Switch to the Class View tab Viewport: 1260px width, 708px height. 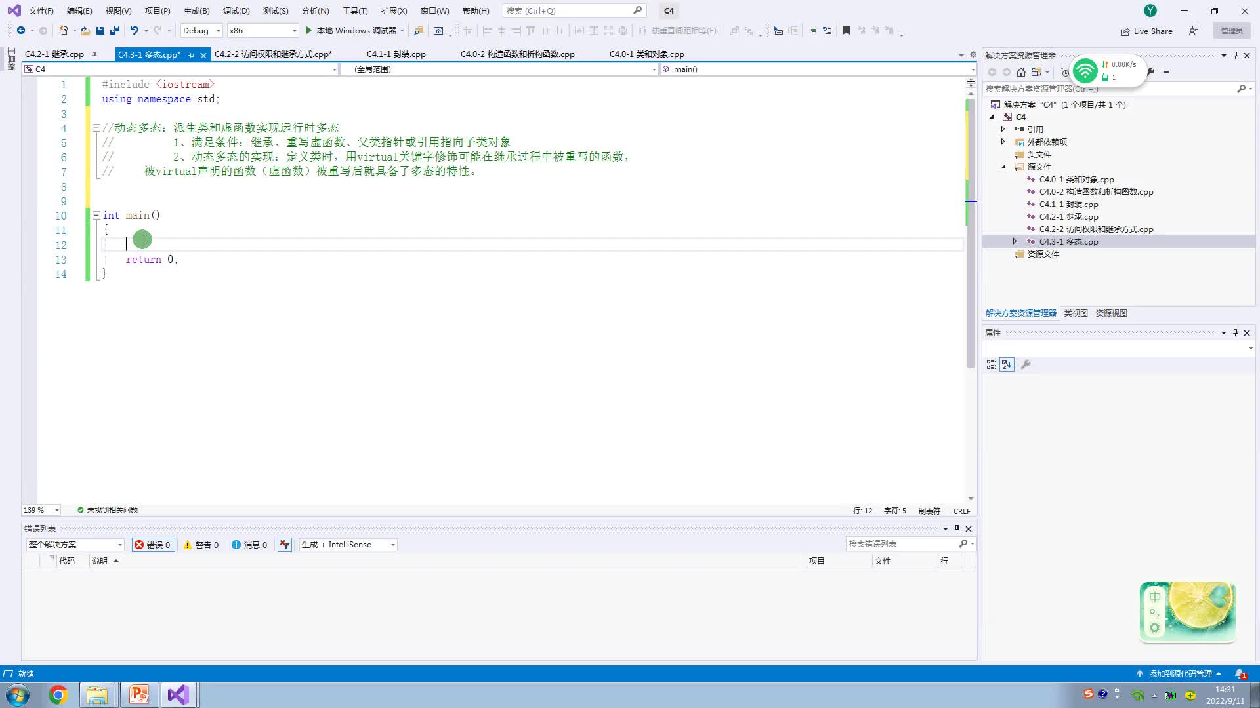point(1076,313)
